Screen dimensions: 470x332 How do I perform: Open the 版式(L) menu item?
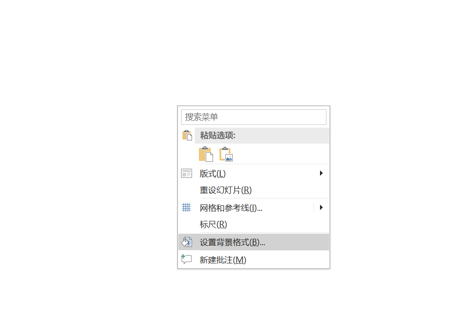254,173
